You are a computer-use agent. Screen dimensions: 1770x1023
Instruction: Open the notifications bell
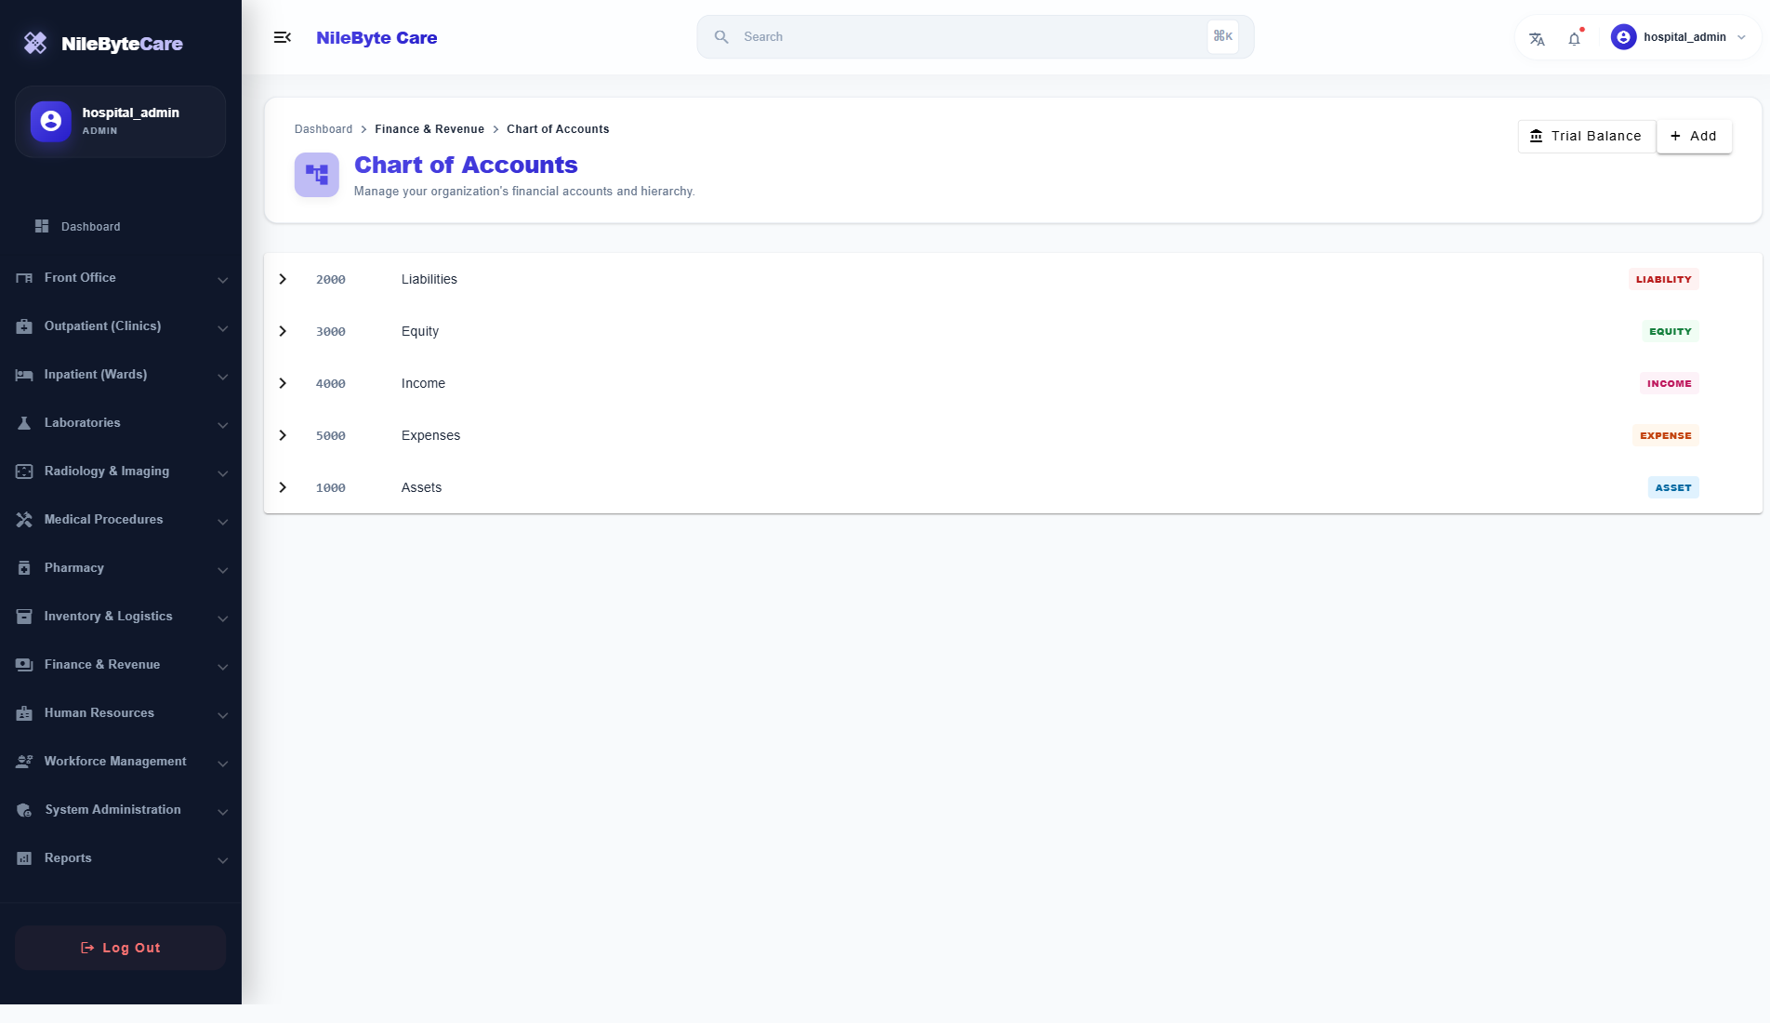click(x=1574, y=39)
